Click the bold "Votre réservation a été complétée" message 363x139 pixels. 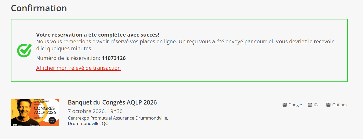(98, 35)
